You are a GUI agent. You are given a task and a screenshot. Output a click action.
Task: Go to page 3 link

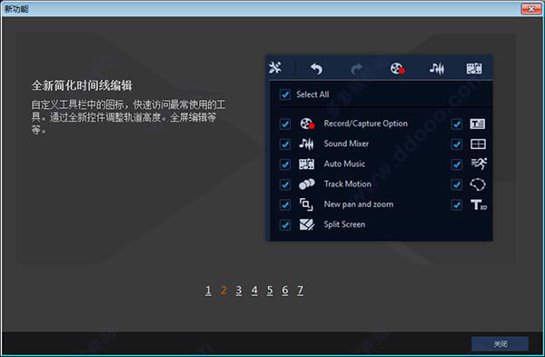[x=239, y=290]
